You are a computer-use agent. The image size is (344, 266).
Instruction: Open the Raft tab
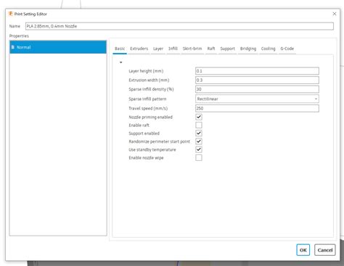point(211,49)
